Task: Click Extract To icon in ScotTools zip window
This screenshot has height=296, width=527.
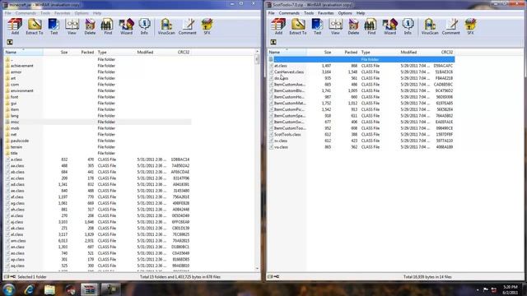Action: coord(298,26)
